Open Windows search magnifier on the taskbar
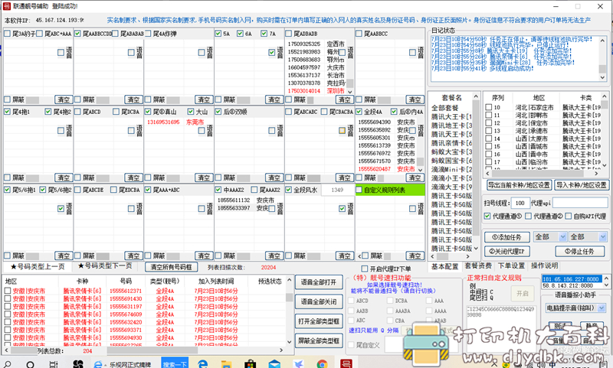613x368 pixels. [x=7, y=364]
